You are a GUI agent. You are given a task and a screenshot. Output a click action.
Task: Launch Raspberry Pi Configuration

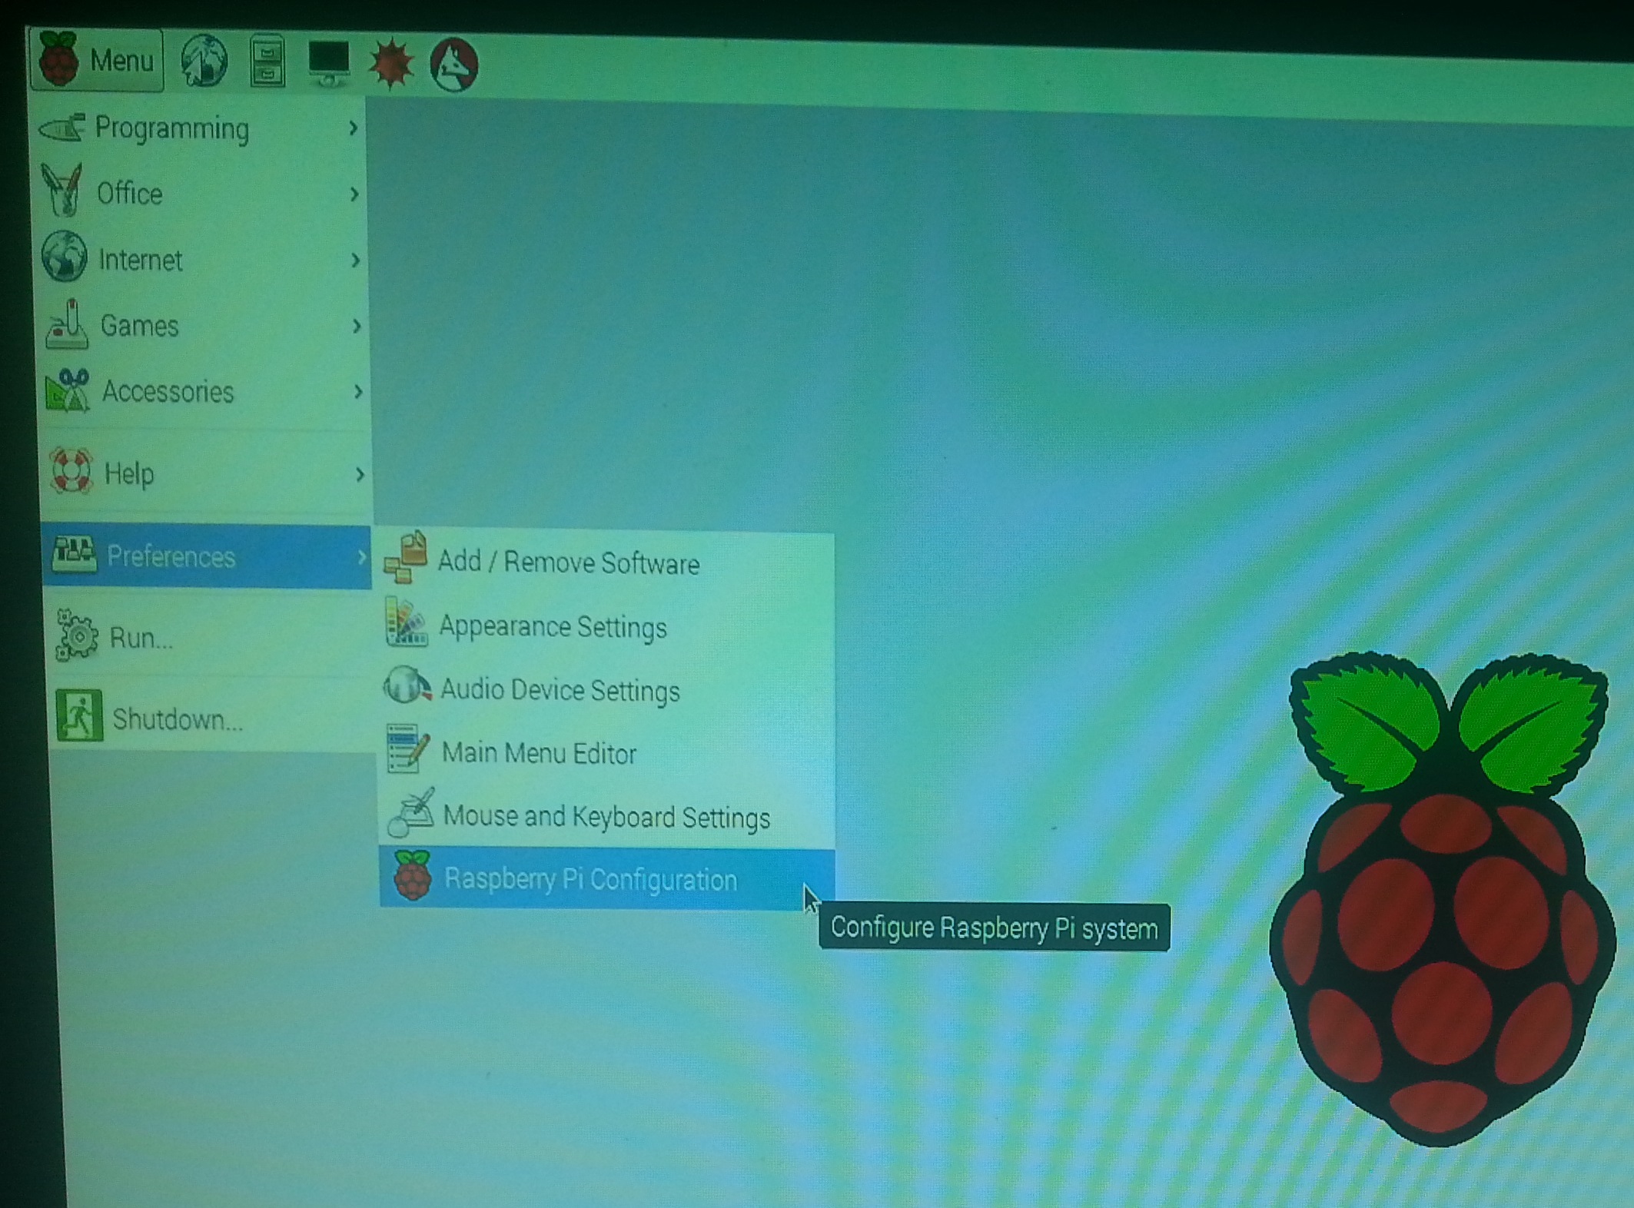pyautogui.click(x=607, y=879)
